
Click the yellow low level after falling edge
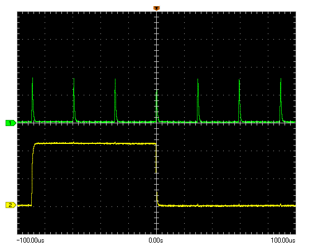click(227, 205)
